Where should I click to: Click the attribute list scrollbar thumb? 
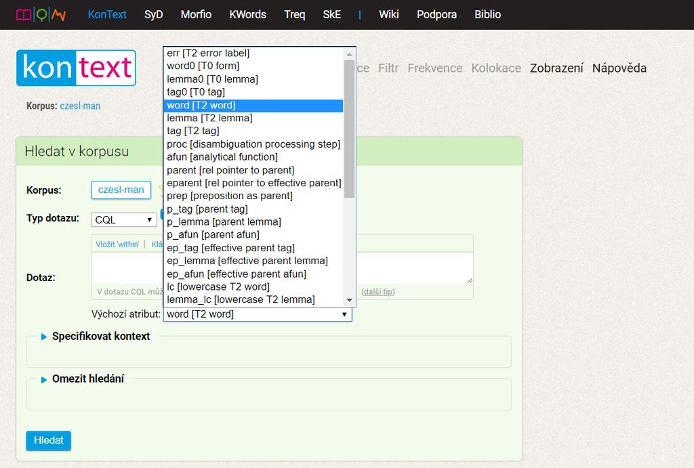click(x=349, y=129)
